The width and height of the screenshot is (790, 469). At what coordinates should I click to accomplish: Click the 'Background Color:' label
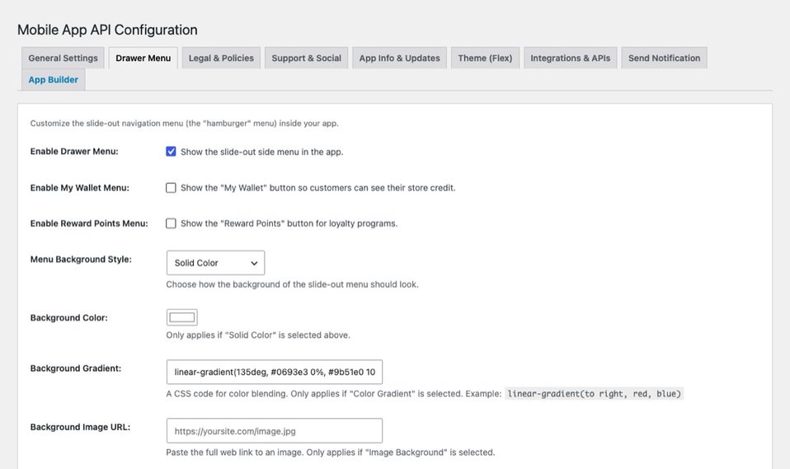pos(69,318)
